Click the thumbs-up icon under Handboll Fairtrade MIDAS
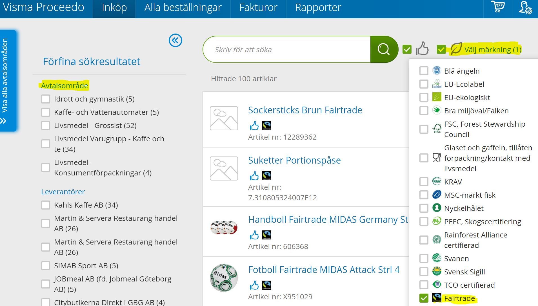Viewport: 538px width, 306px height. coord(254,235)
